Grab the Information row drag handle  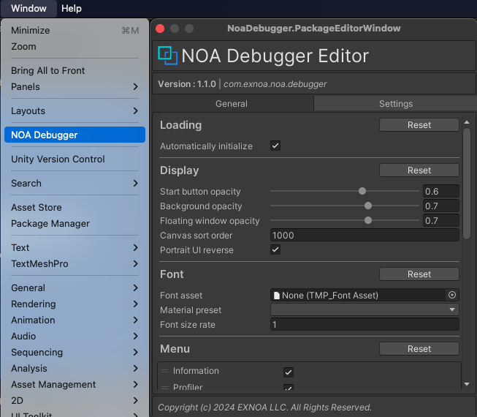pyautogui.click(x=165, y=371)
